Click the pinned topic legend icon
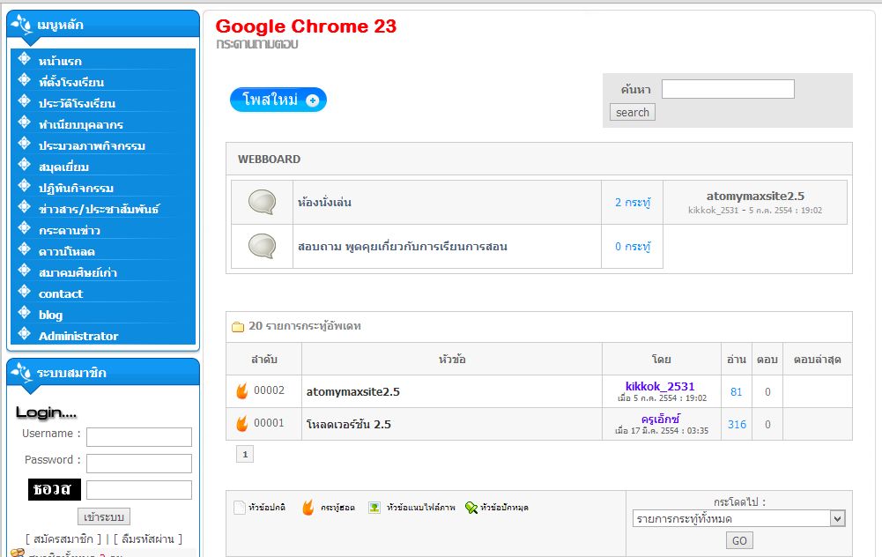 (471, 508)
